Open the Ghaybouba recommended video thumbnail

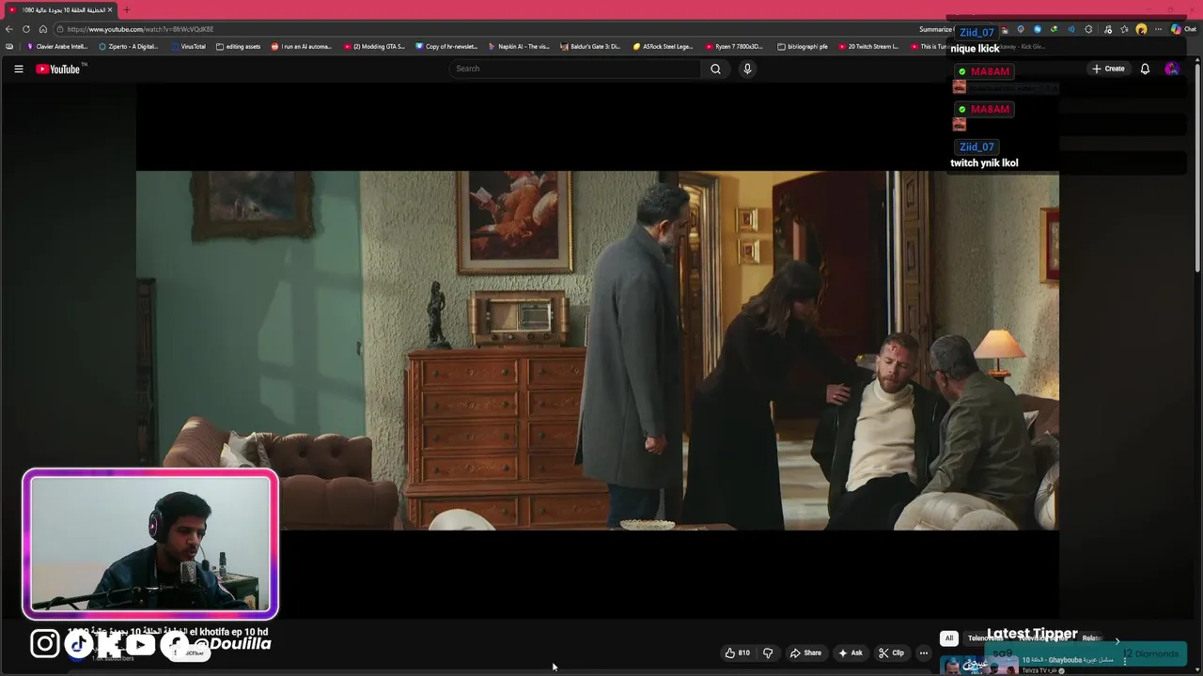(x=978, y=666)
